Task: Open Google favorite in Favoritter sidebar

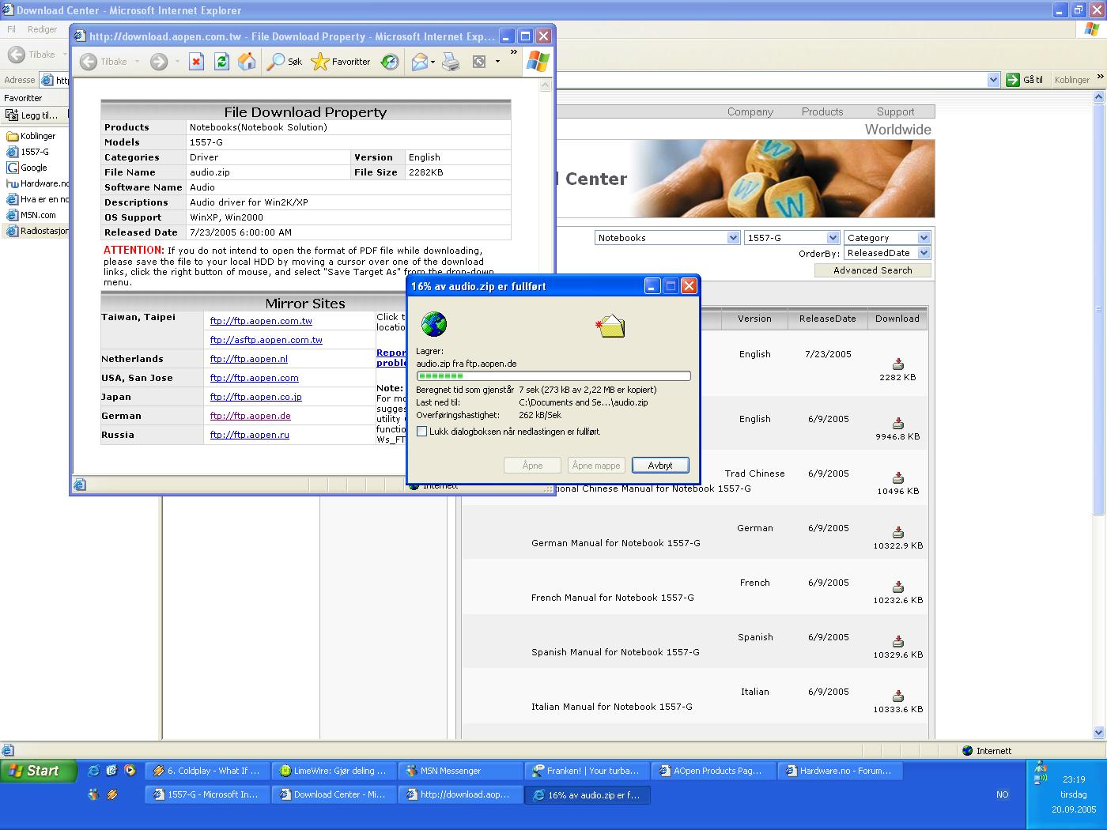Action: (27, 168)
